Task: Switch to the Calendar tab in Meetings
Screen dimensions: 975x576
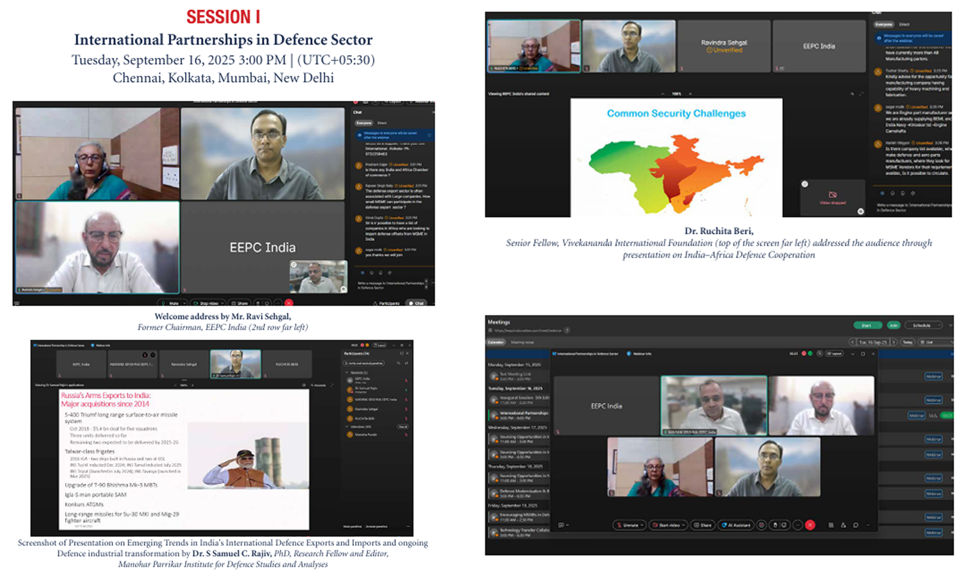Action: pyautogui.click(x=496, y=342)
